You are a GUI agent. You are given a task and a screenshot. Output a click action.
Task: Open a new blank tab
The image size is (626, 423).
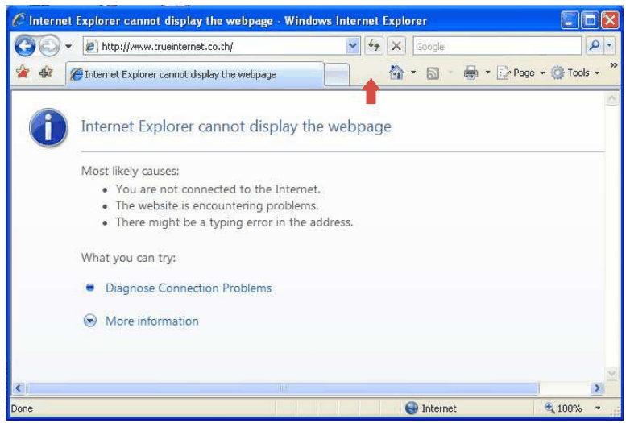tap(337, 74)
